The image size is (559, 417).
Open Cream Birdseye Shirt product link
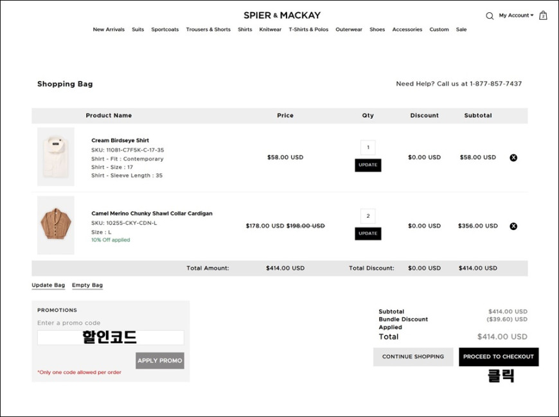120,141
